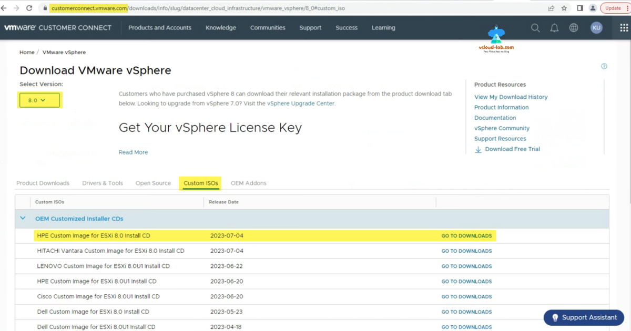Click the Custom ISOs column header
The image size is (631, 331).
49,202
